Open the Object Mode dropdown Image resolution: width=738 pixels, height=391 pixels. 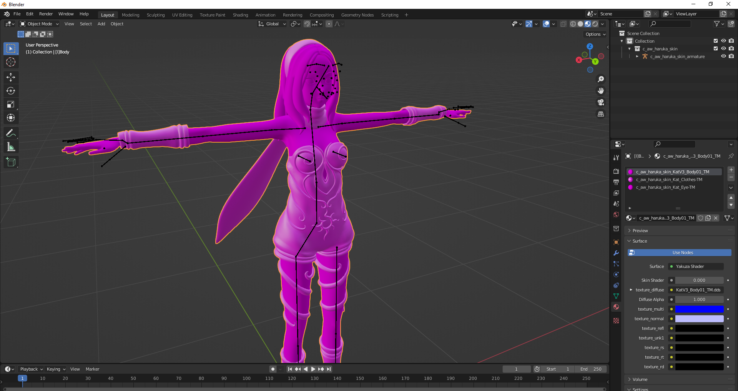(39, 24)
